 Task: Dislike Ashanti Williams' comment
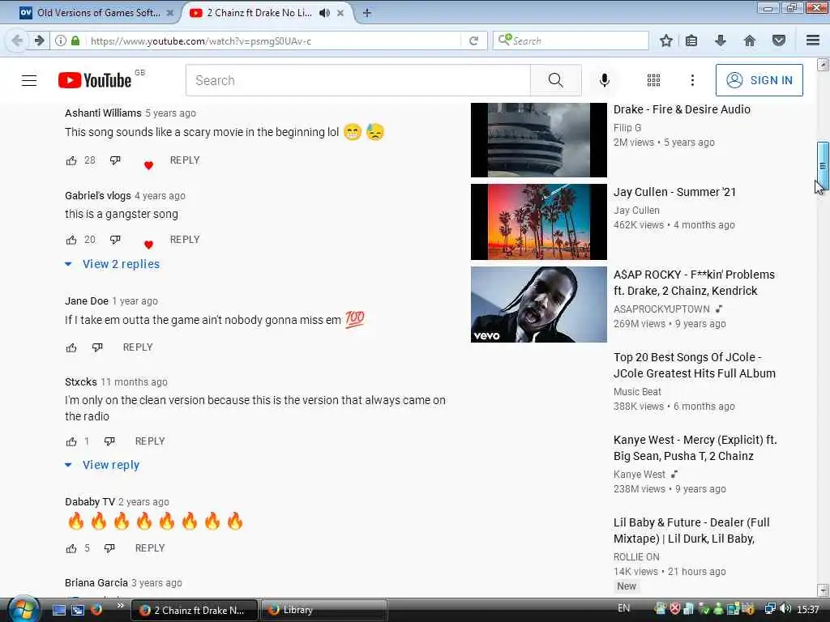click(115, 160)
